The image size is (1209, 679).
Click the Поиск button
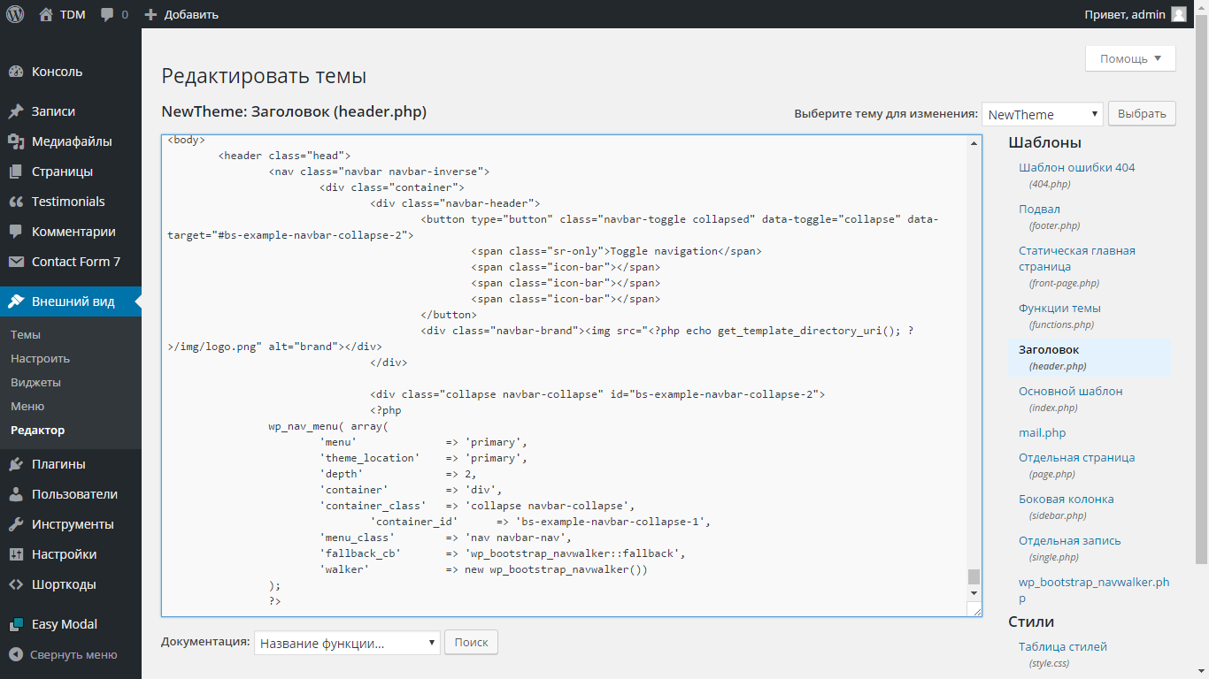coord(471,643)
